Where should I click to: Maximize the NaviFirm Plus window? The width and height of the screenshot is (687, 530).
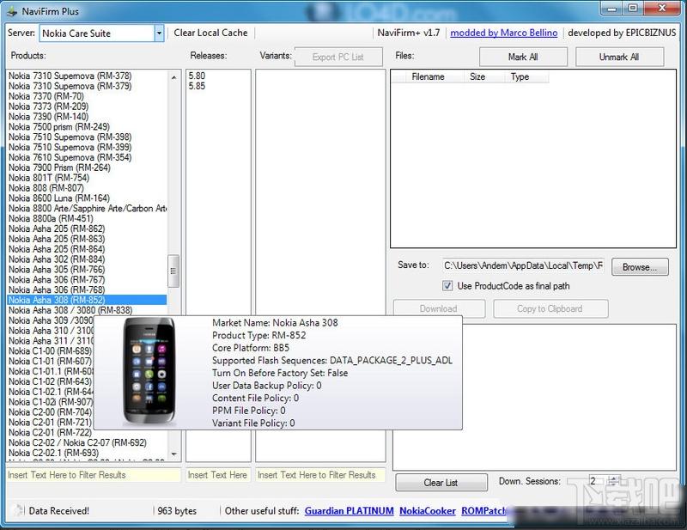pyautogui.click(x=633, y=9)
